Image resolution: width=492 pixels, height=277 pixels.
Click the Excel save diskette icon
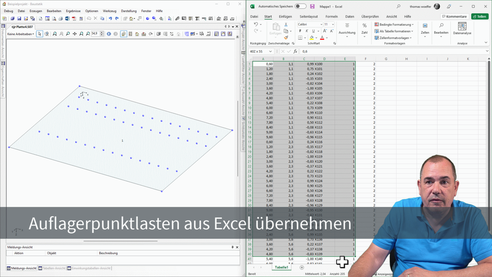coord(312,6)
